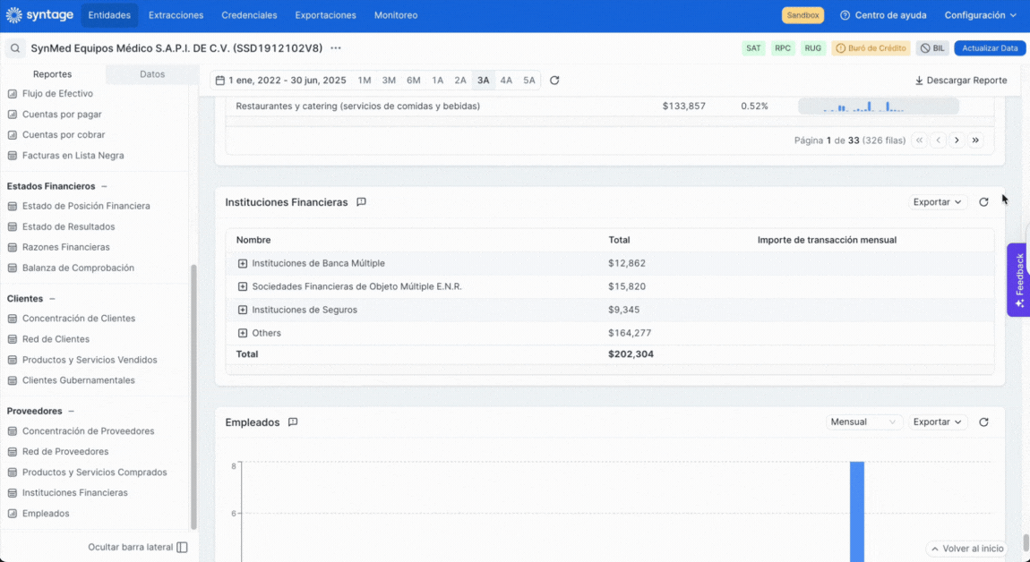Switch to the Datos tab

click(x=152, y=74)
